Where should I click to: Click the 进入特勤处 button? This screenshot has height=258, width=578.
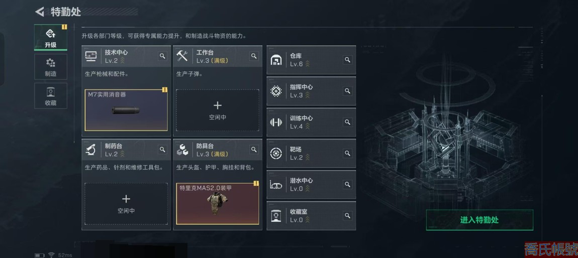[x=479, y=220]
